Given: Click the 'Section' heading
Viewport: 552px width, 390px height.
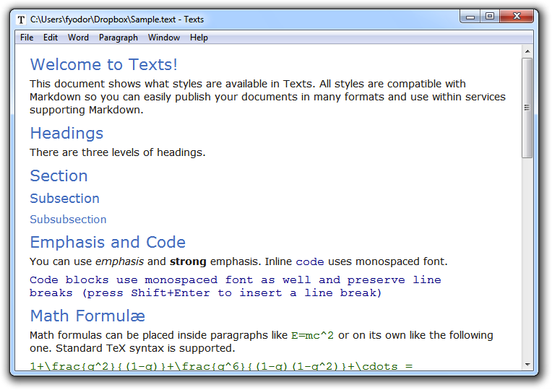Looking at the screenshot, I should (x=59, y=176).
